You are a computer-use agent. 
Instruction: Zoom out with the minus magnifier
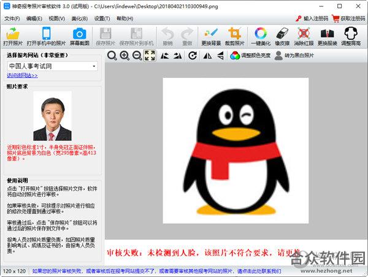(x=137, y=56)
